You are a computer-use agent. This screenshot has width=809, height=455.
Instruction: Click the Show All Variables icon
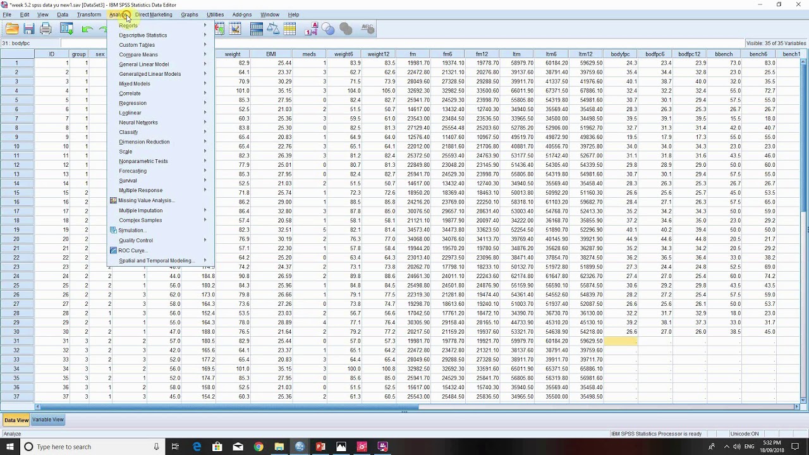(x=345, y=28)
